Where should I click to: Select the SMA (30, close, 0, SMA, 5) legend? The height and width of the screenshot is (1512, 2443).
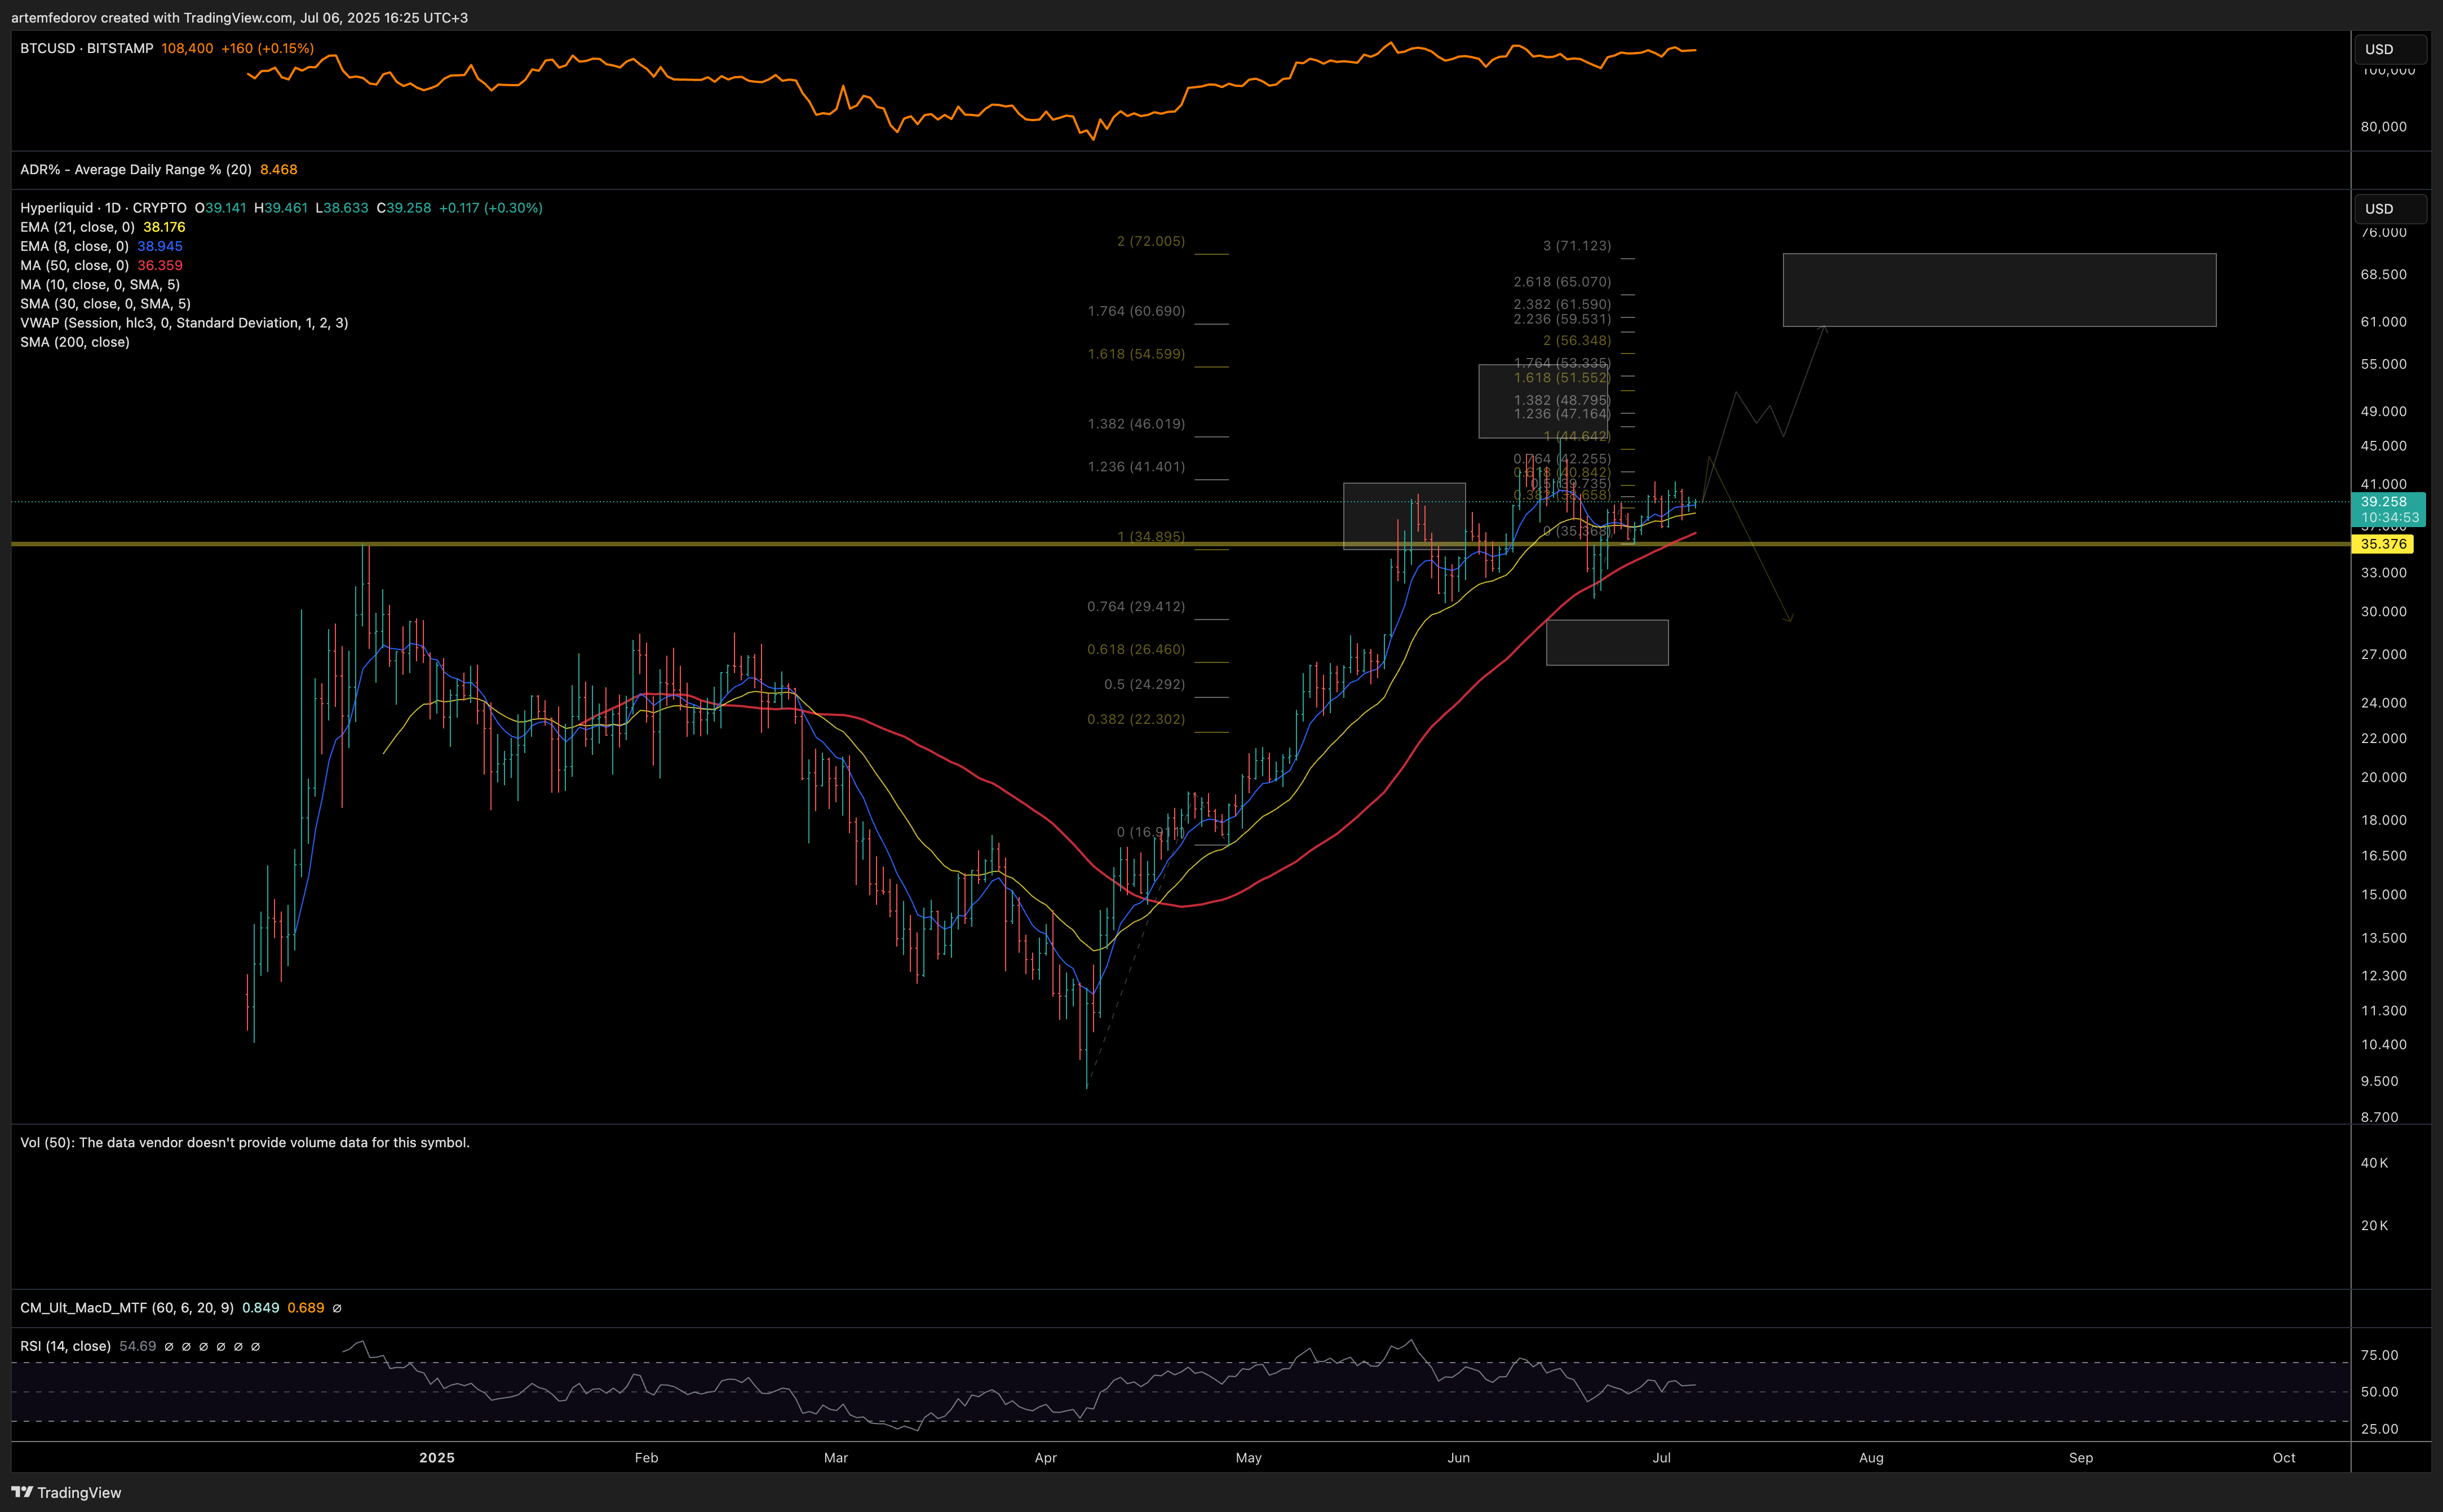[x=105, y=303]
